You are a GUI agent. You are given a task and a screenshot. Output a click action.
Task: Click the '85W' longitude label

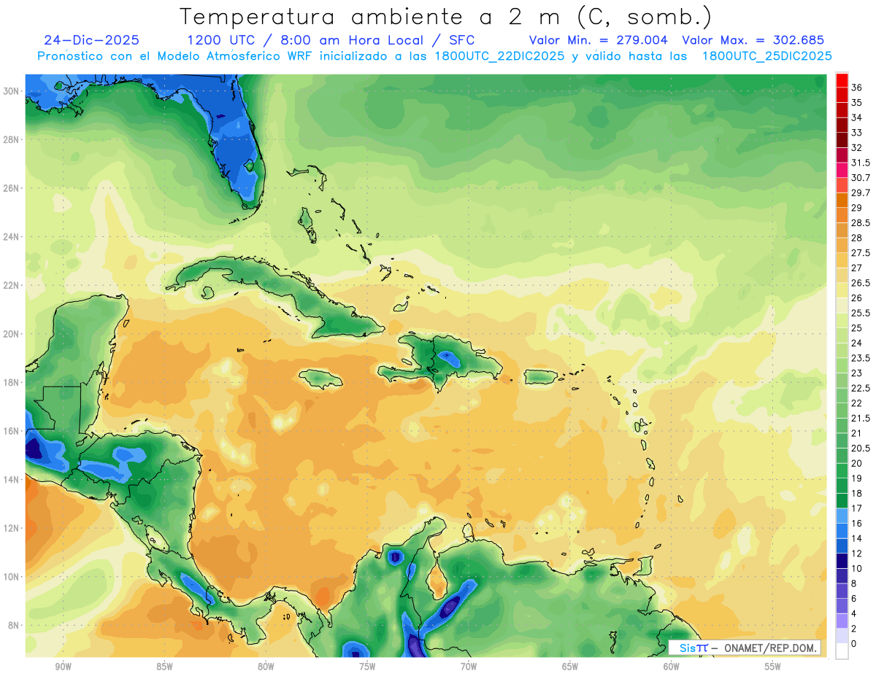(x=164, y=667)
